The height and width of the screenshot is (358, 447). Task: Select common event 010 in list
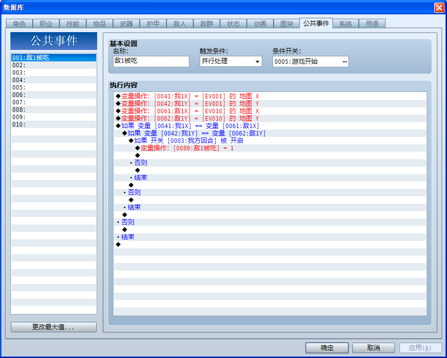point(54,124)
